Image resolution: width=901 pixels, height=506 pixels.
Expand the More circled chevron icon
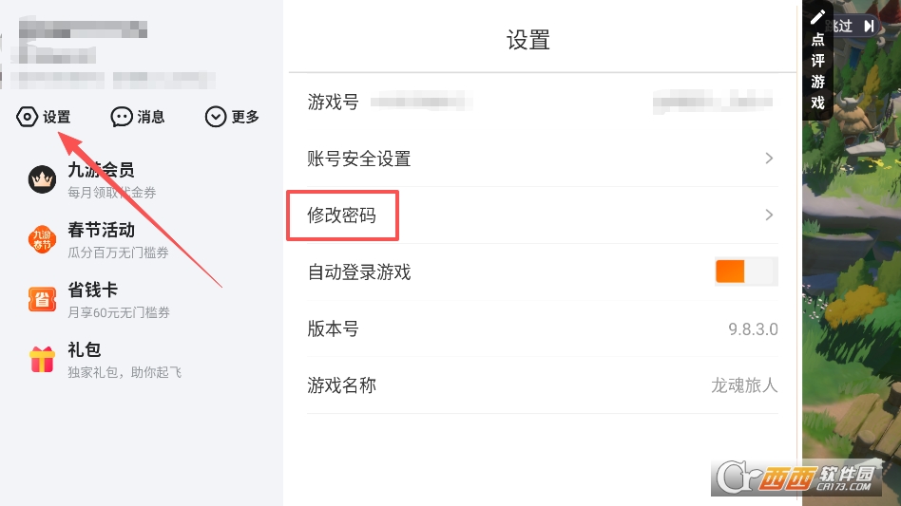216,117
